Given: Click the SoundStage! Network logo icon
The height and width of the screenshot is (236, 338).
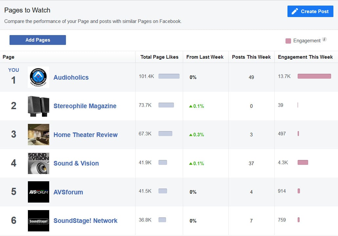Looking at the screenshot, I should coord(38,221).
